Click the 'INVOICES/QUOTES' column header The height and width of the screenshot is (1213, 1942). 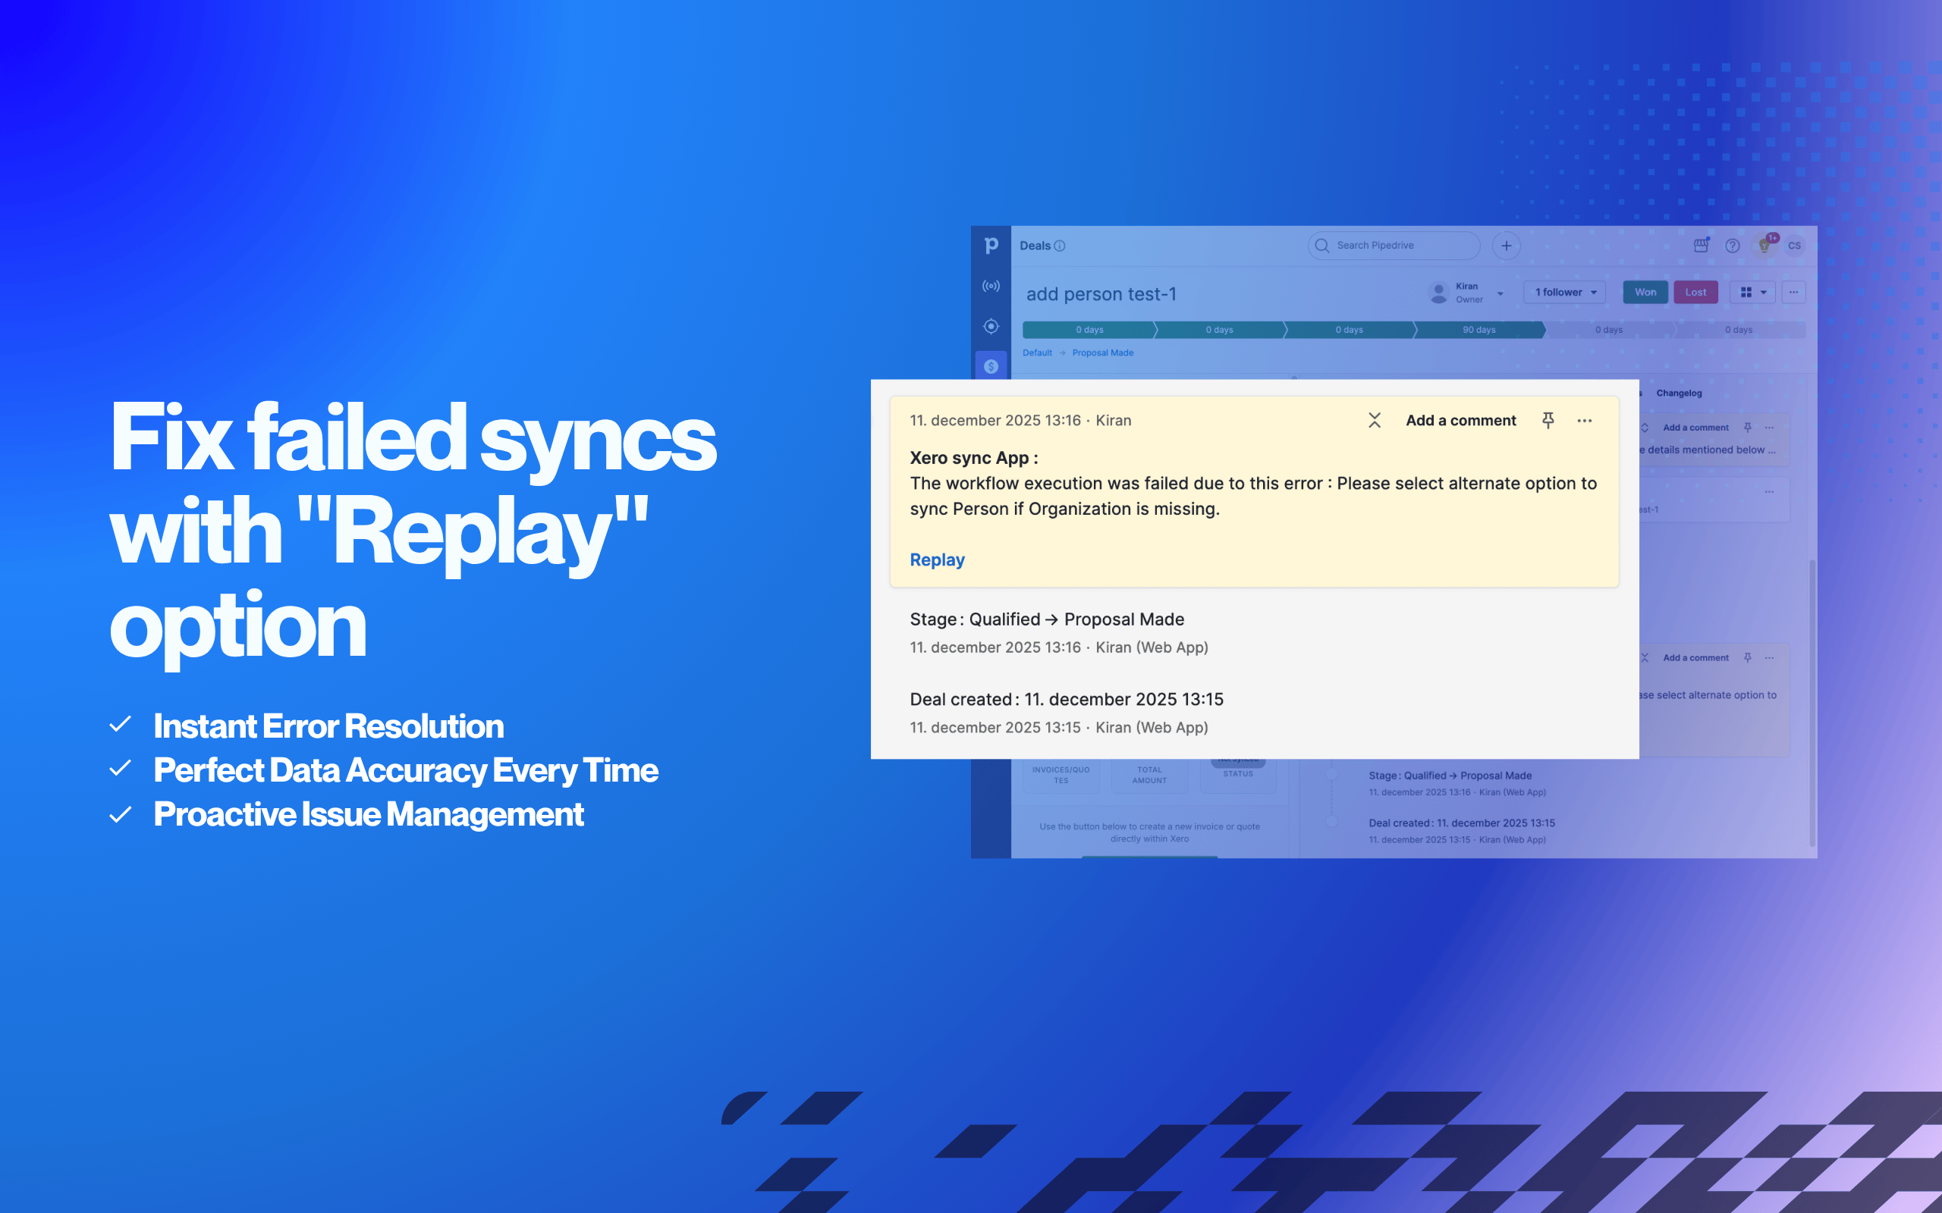tap(1061, 775)
